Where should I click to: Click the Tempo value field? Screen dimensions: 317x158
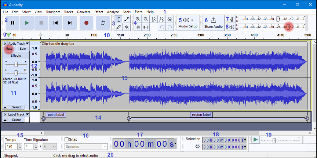pyautogui.click(x=11, y=147)
